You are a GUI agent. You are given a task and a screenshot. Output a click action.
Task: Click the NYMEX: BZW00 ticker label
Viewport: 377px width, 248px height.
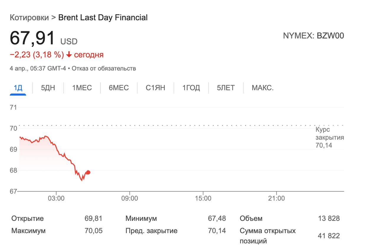coord(313,36)
